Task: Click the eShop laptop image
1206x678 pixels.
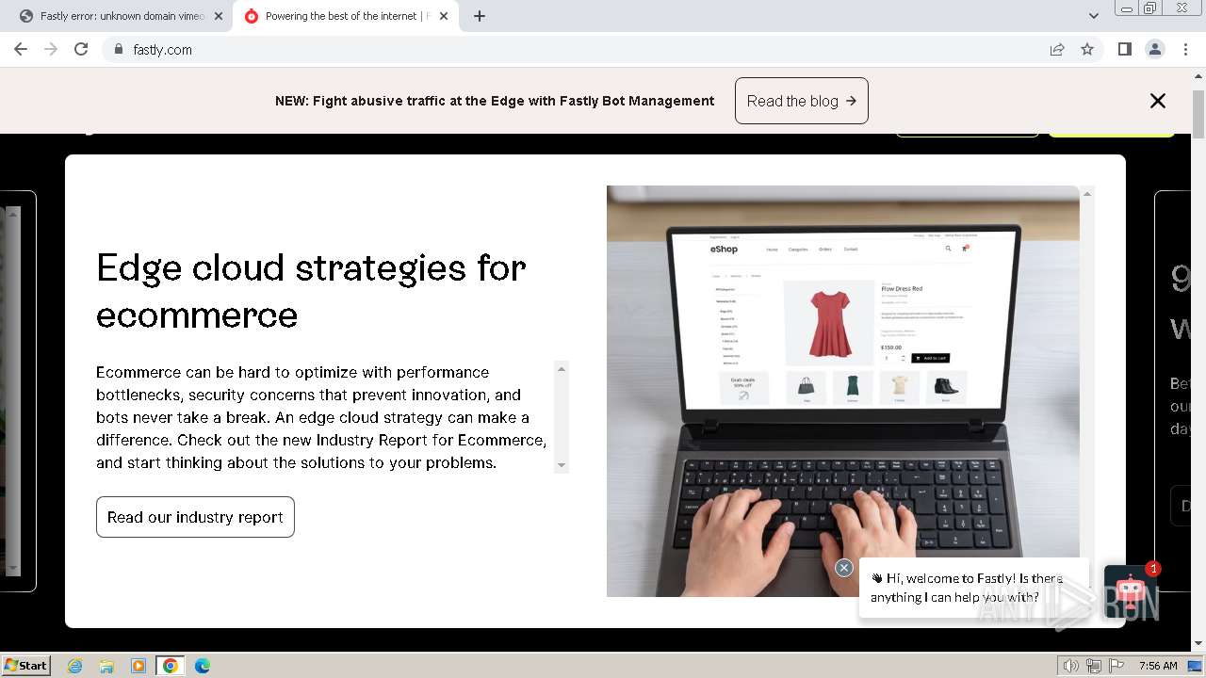Action: click(x=843, y=391)
